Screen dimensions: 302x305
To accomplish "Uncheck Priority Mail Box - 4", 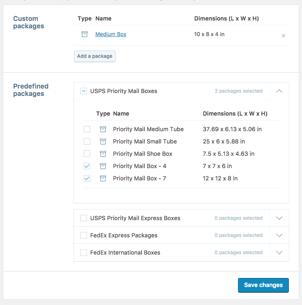I will click(x=87, y=166).
